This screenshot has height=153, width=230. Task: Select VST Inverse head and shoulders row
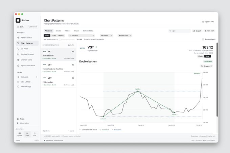click(x=59, y=68)
